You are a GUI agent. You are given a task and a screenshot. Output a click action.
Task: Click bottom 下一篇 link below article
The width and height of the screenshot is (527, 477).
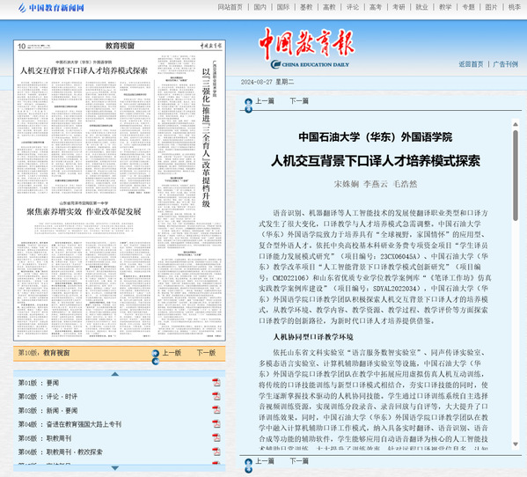(299, 461)
